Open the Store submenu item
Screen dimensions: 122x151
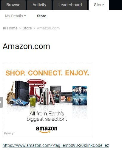tap(41, 16)
